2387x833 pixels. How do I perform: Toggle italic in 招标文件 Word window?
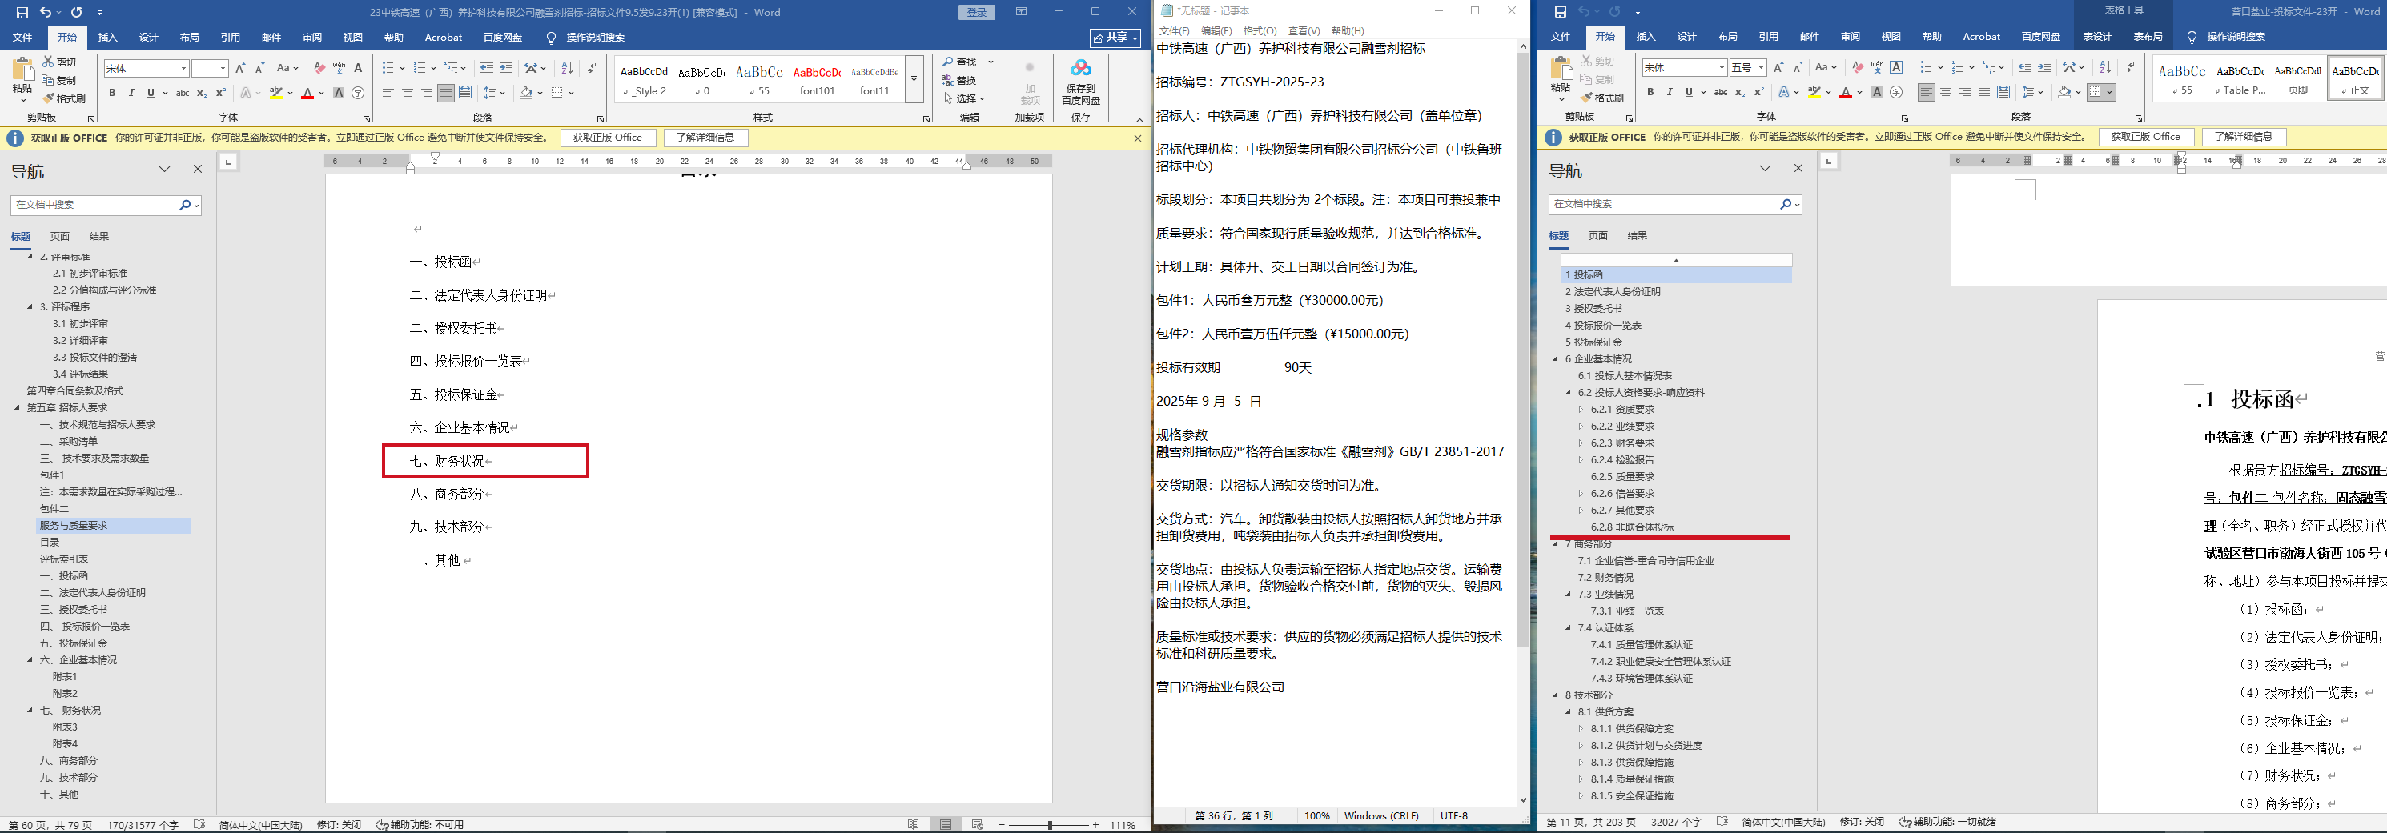[131, 93]
